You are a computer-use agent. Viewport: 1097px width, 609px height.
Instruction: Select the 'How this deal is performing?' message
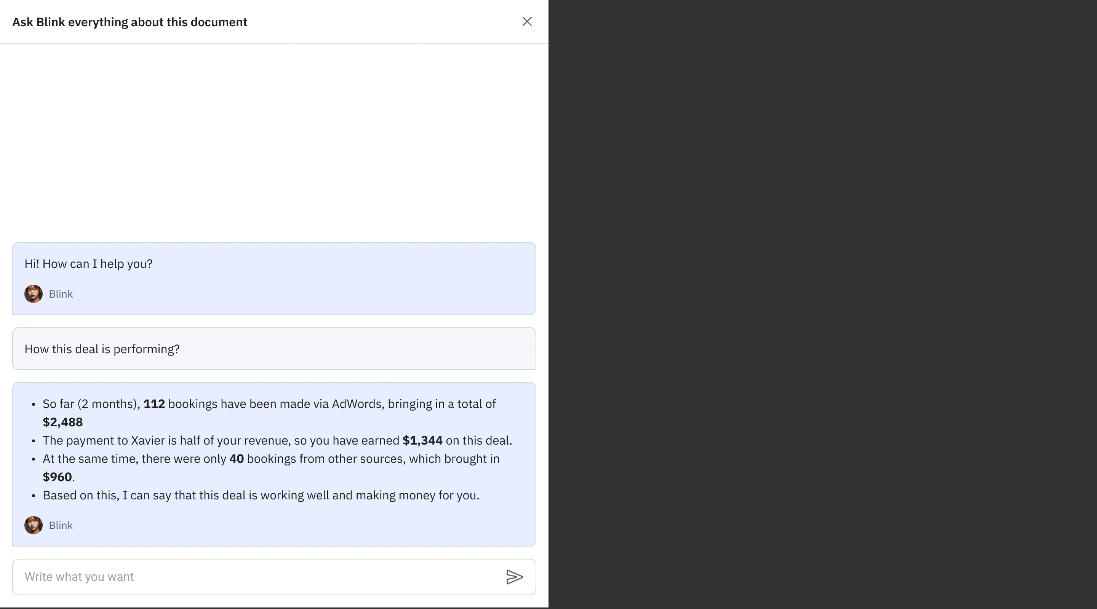102,349
